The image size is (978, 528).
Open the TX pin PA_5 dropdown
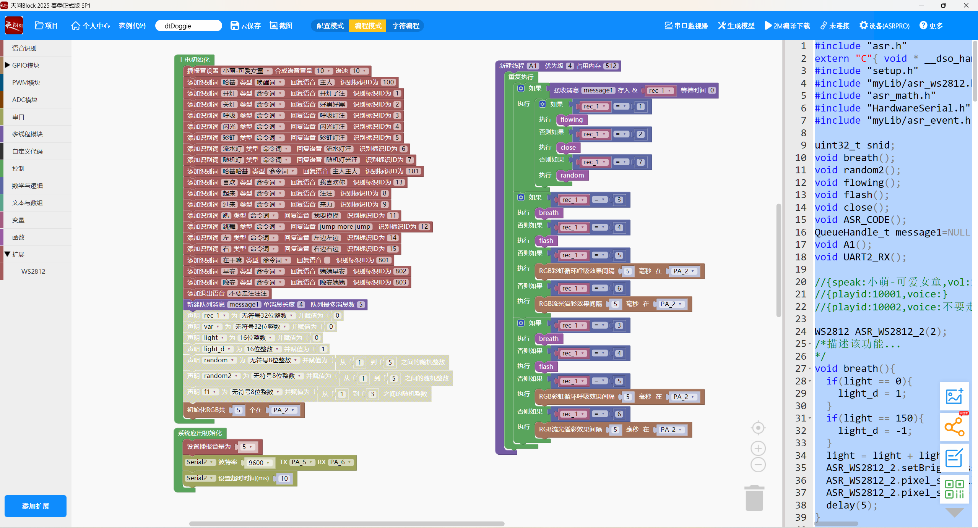click(302, 462)
